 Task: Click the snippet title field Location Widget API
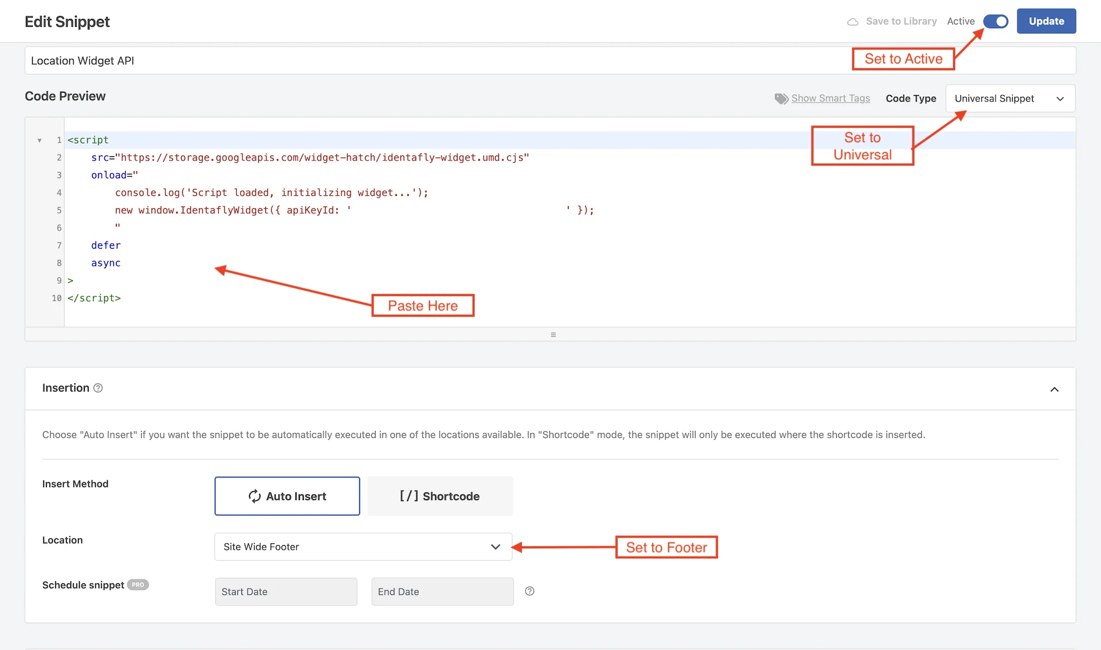(x=550, y=61)
